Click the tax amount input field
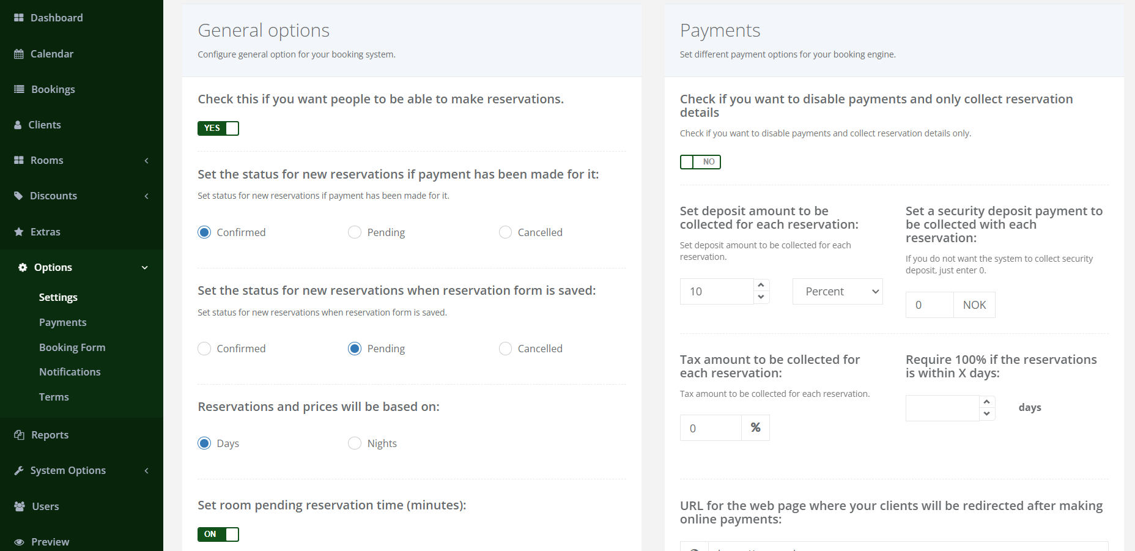1135x551 pixels. click(x=711, y=428)
